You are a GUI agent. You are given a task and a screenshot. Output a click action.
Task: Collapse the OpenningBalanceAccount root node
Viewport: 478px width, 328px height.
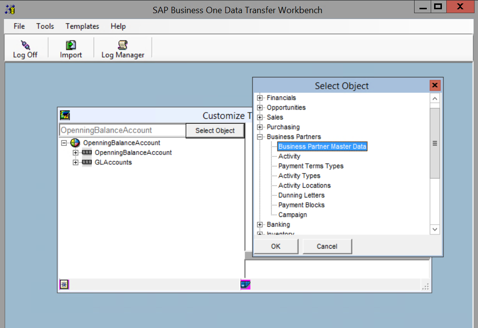point(64,143)
